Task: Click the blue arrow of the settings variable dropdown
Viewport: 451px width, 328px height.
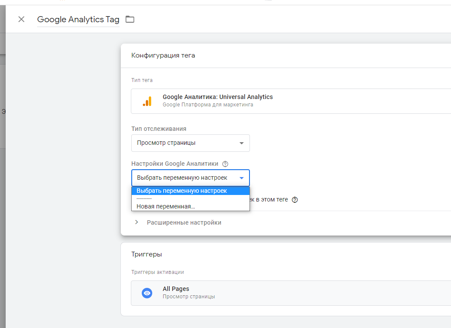Action: coord(242,178)
